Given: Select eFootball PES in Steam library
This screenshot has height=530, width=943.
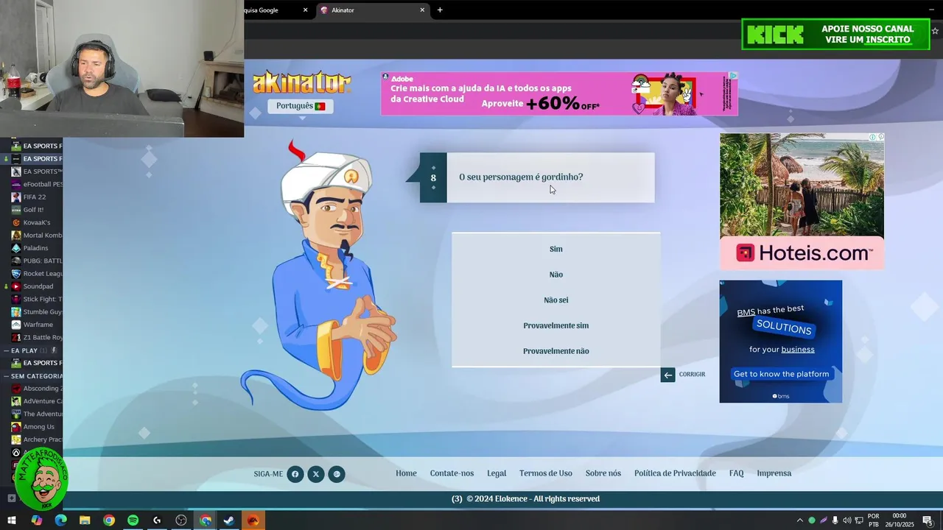Looking at the screenshot, I should [37, 184].
